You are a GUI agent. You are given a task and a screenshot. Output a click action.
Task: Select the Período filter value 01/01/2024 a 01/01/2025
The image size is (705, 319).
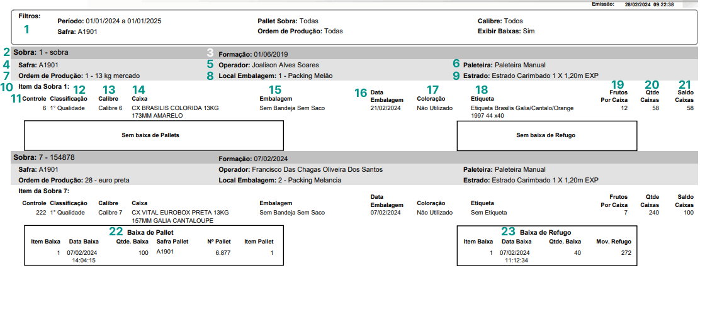click(123, 21)
